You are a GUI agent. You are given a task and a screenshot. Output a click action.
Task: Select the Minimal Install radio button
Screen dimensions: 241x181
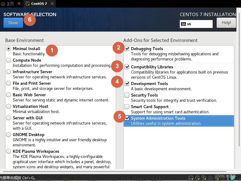(9, 49)
